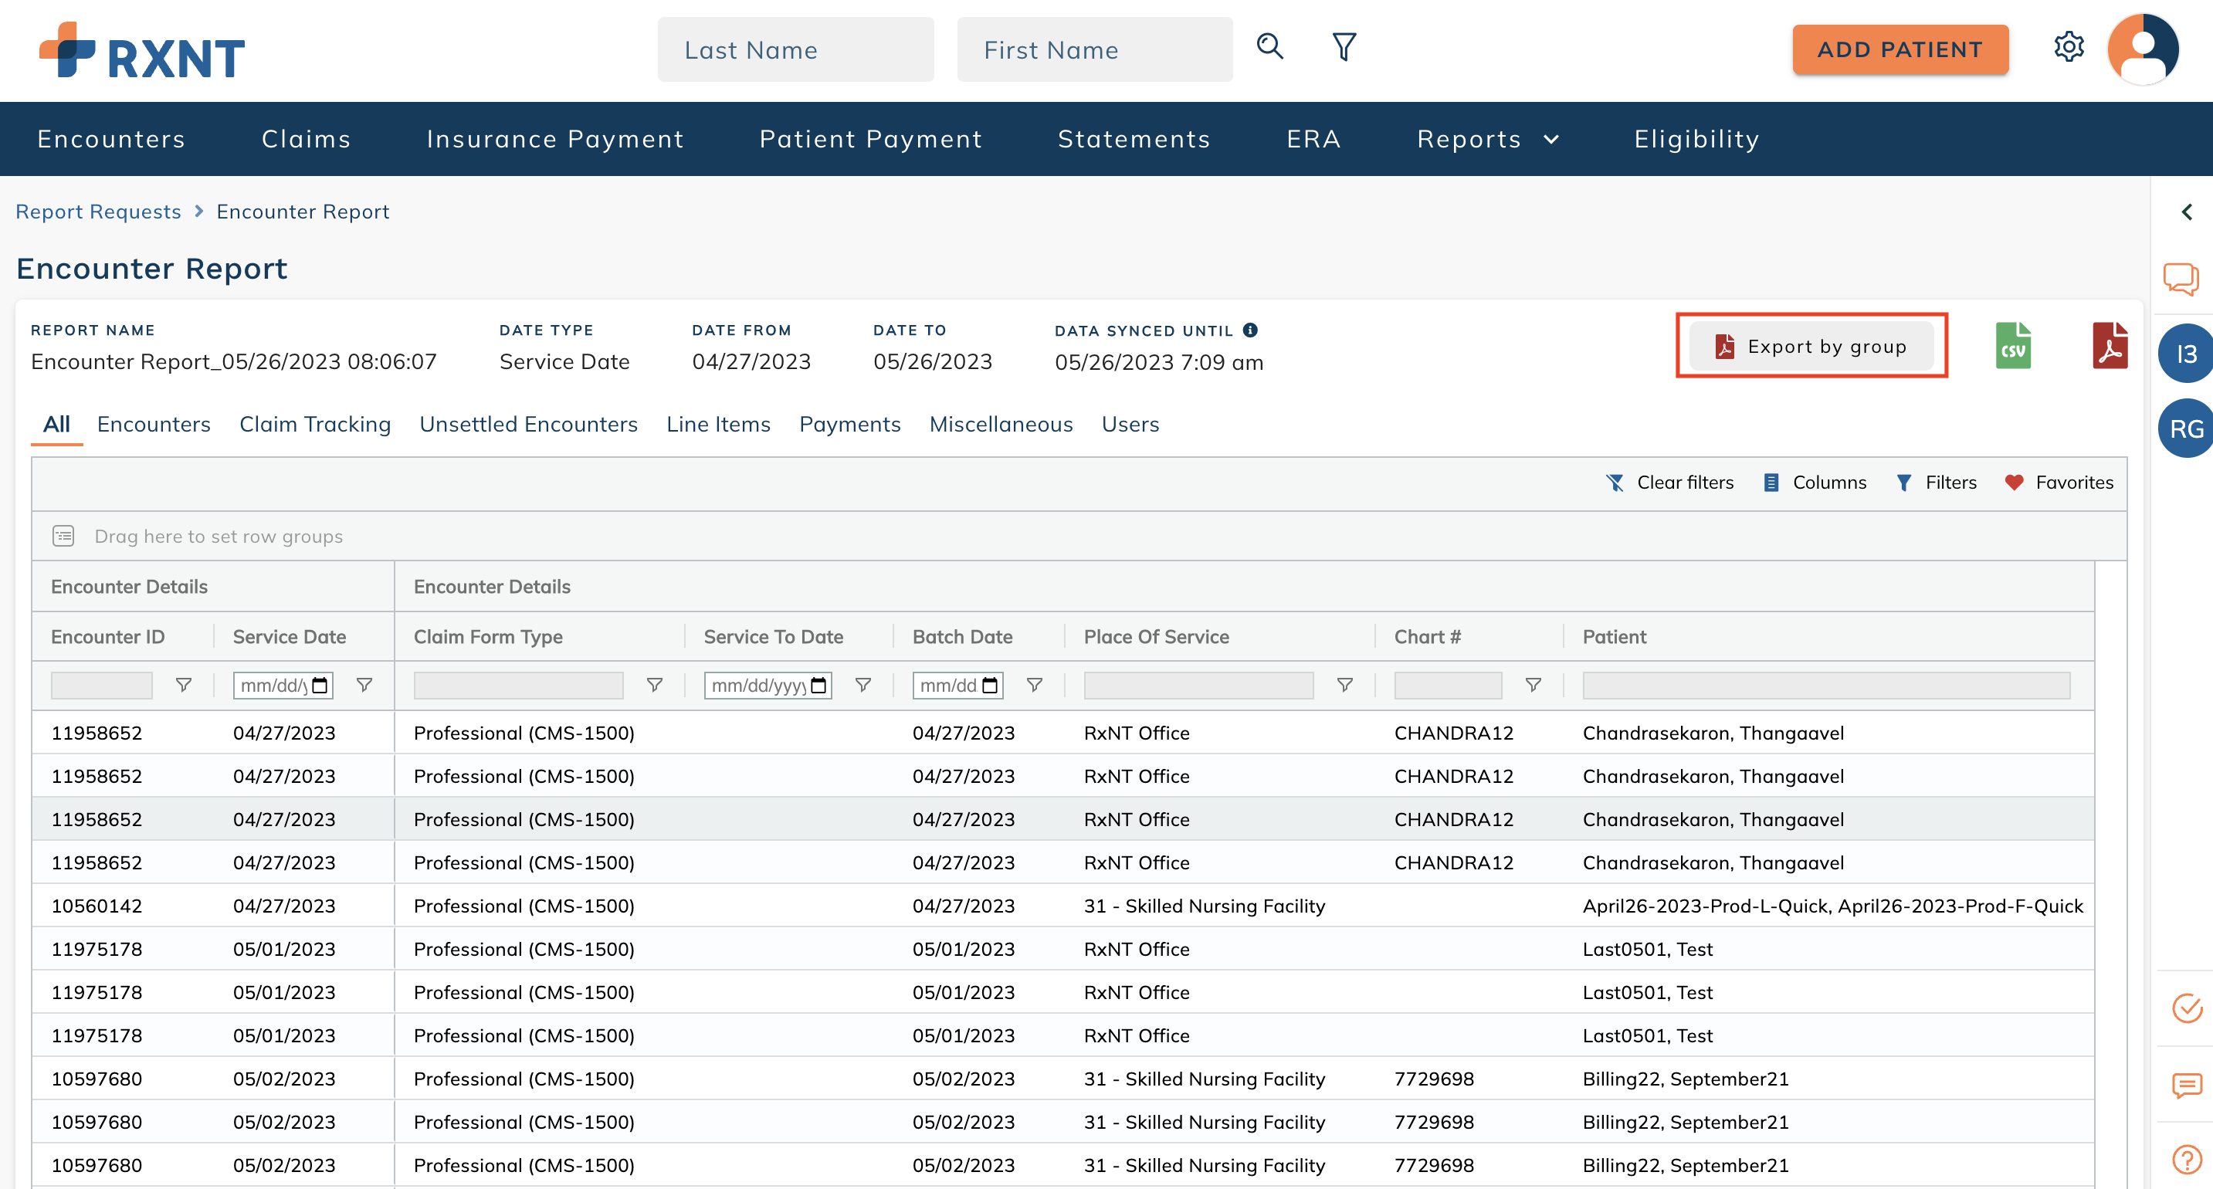Export the report as a CSV file
Viewport: 2213px width, 1189px height.
click(x=2013, y=345)
